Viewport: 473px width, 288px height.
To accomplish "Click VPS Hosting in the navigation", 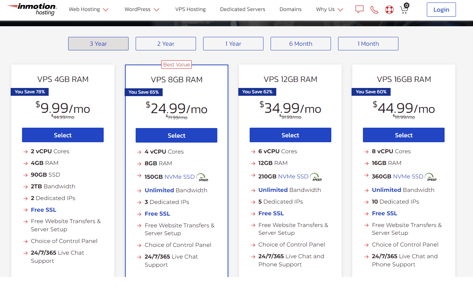I will (190, 9).
